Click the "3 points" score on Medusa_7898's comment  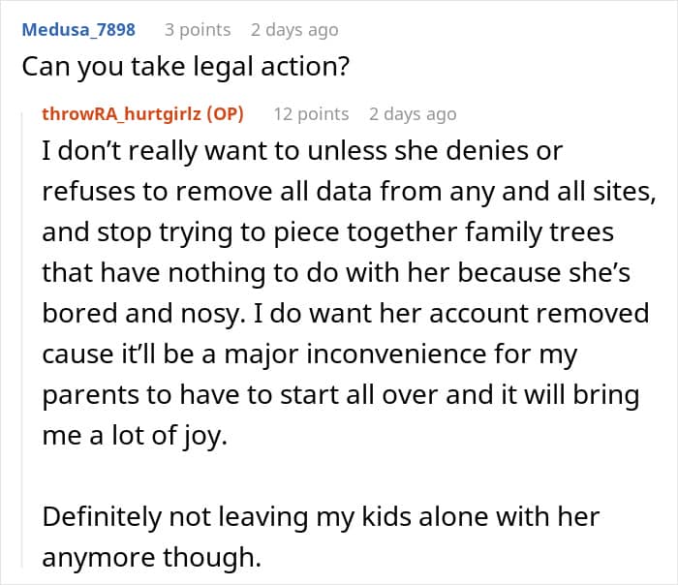point(198,29)
